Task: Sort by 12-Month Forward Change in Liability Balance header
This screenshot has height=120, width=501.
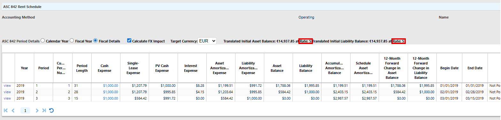Action: pyautogui.click(x=422, y=68)
